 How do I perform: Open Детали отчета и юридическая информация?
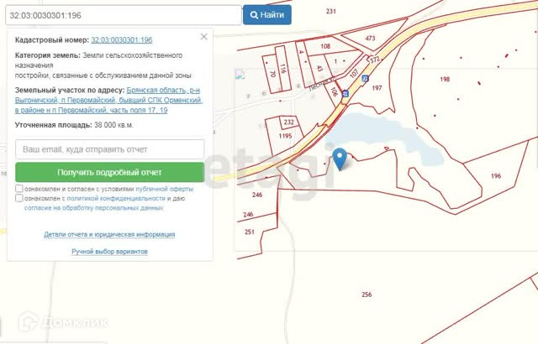pyautogui.click(x=109, y=234)
